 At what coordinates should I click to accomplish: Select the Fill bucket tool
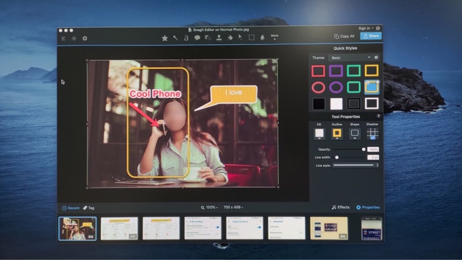click(x=230, y=38)
